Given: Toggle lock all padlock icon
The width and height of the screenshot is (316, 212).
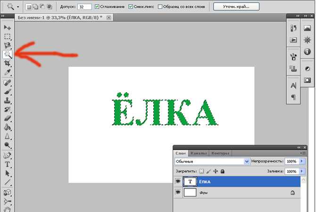Looking at the screenshot, I should point(223,171).
